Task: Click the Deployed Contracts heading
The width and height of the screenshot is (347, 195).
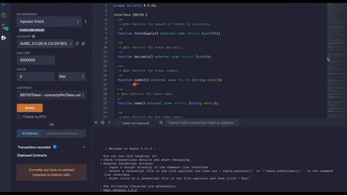Action: click(x=32, y=155)
